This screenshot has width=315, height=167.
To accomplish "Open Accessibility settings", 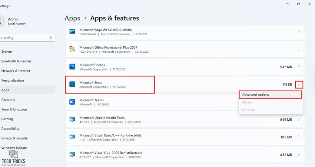I will click(27, 128).
